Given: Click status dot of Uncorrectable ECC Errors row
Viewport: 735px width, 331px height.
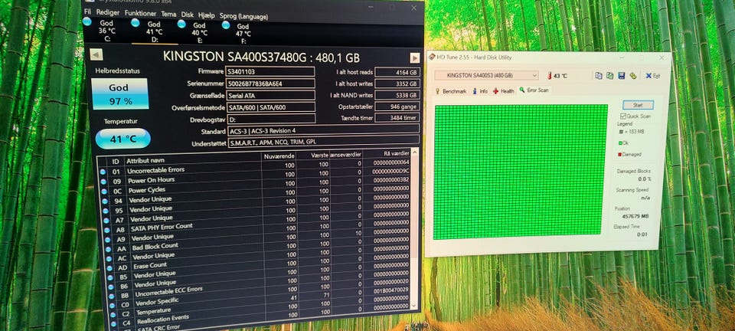Looking at the screenshot, I should coord(111,296).
